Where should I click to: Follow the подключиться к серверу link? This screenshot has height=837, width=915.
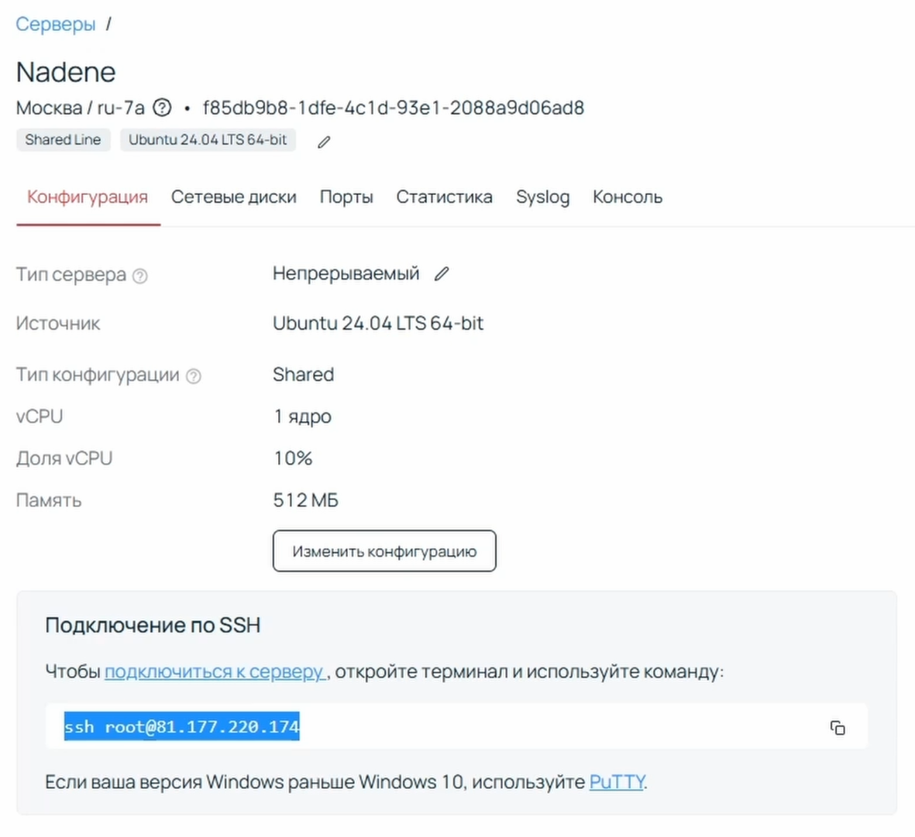[x=215, y=671]
